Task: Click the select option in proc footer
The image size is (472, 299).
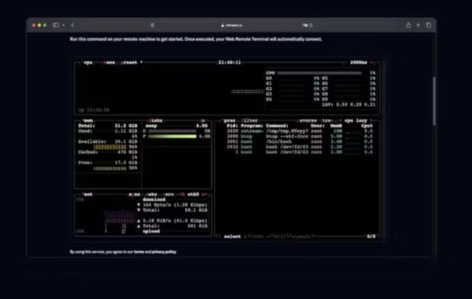Action: [232, 236]
